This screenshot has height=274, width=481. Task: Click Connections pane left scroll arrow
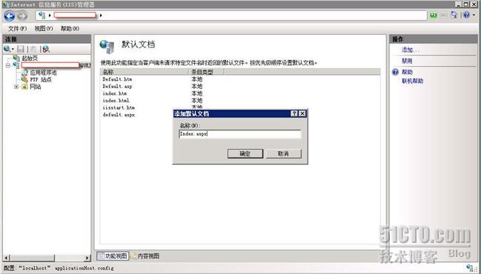click(7, 258)
